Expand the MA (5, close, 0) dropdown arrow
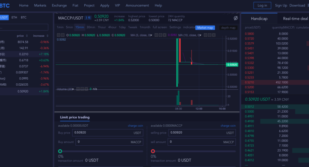Image resolution: width=309 pixels, height=167 pixels. 151,35
